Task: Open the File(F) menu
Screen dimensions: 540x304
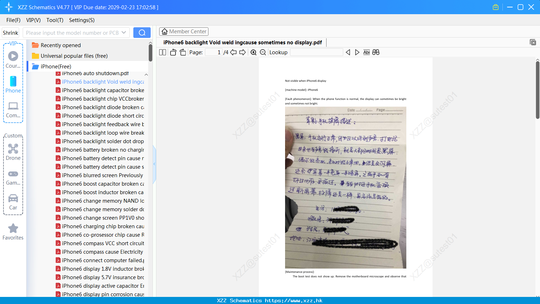Action: [x=13, y=20]
